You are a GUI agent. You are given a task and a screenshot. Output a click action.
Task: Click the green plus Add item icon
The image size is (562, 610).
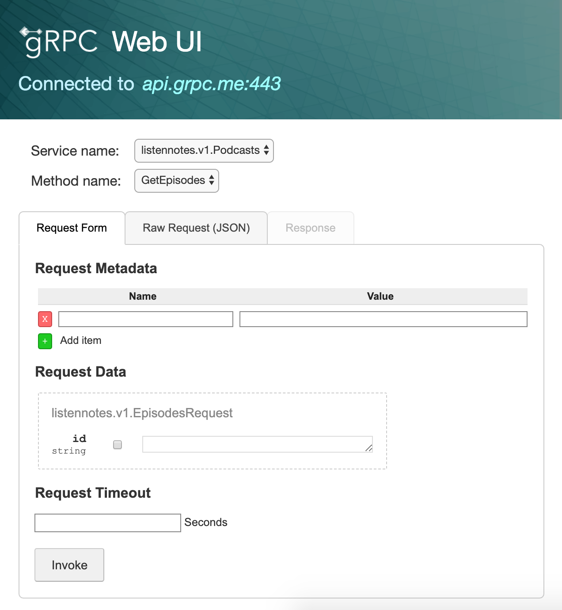coord(45,341)
